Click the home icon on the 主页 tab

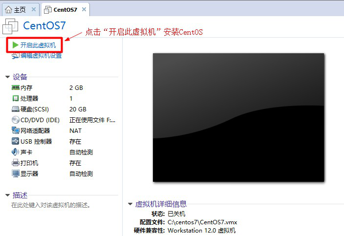point(9,10)
